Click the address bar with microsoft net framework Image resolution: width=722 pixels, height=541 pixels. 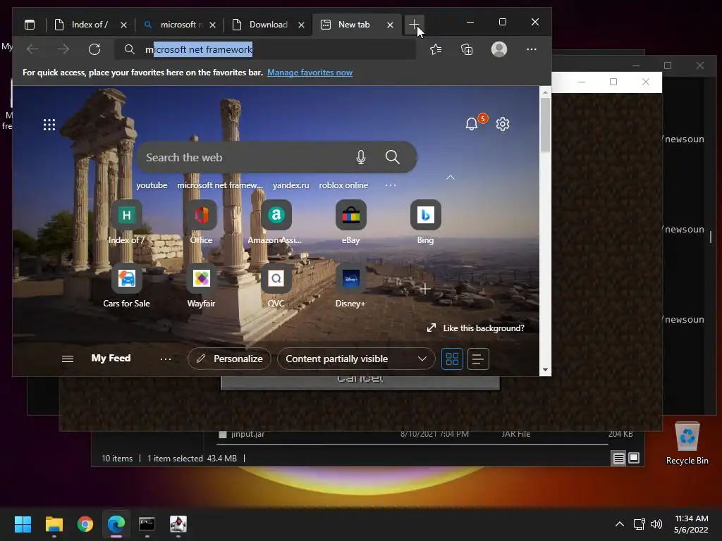click(265, 49)
